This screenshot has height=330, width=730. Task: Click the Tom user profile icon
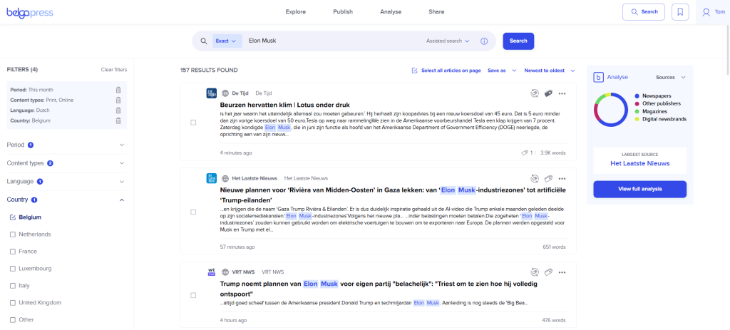(x=706, y=12)
